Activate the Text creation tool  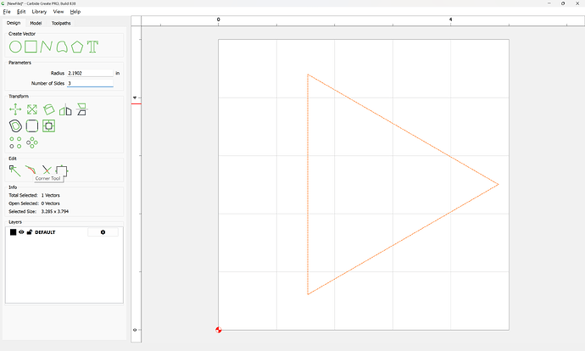(92, 46)
